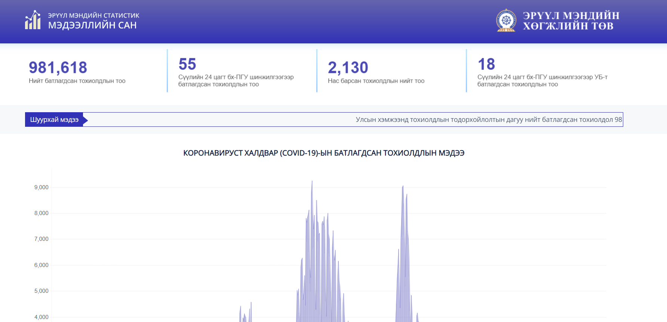Click the Health Development Center round emblem
Screen dimensions: 667x322
coord(506,21)
